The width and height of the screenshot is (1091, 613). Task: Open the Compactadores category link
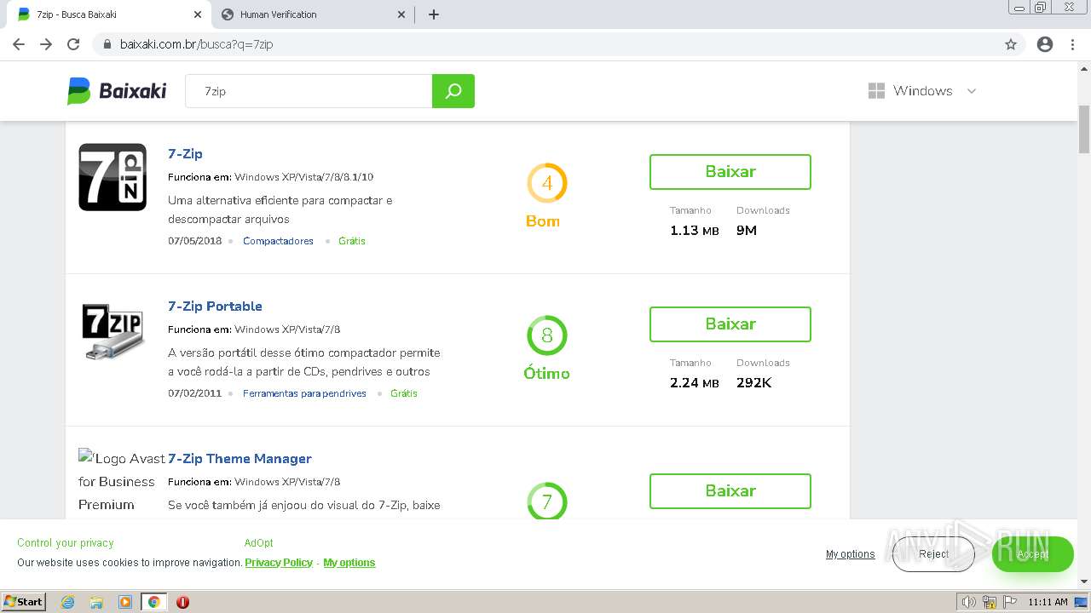(x=278, y=241)
